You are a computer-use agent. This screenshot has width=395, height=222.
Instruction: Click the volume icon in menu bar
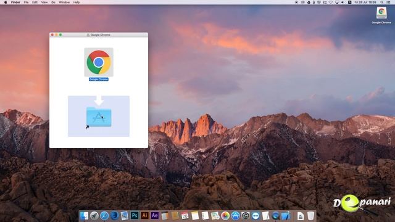point(343,2)
